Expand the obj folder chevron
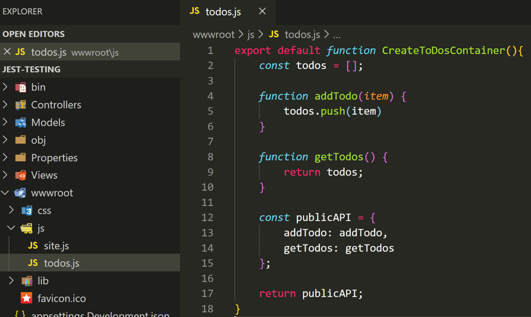Image resolution: width=531 pixels, height=317 pixels. [5, 140]
